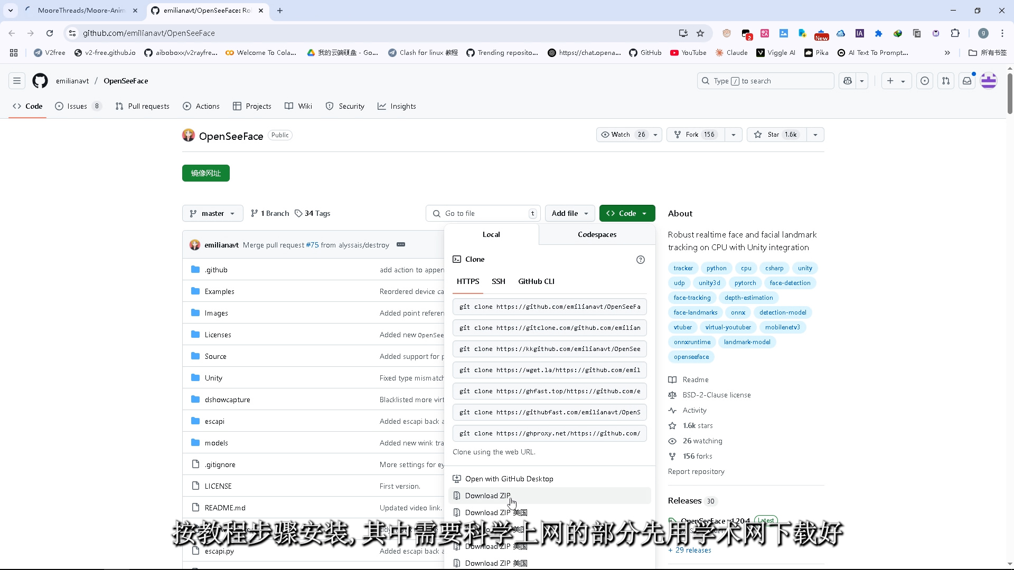Star the OpenSeeFace repository
1014x570 pixels.
[x=774, y=135]
